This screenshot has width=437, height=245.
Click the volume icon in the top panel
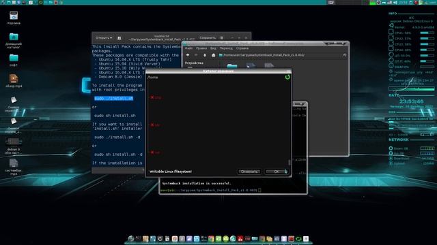pos(395,3)
